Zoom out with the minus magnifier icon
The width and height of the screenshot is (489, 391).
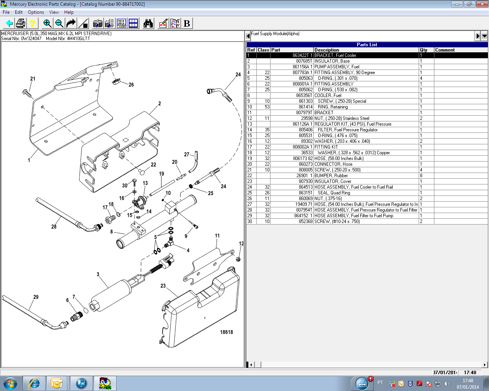click(x=59, y=24)
